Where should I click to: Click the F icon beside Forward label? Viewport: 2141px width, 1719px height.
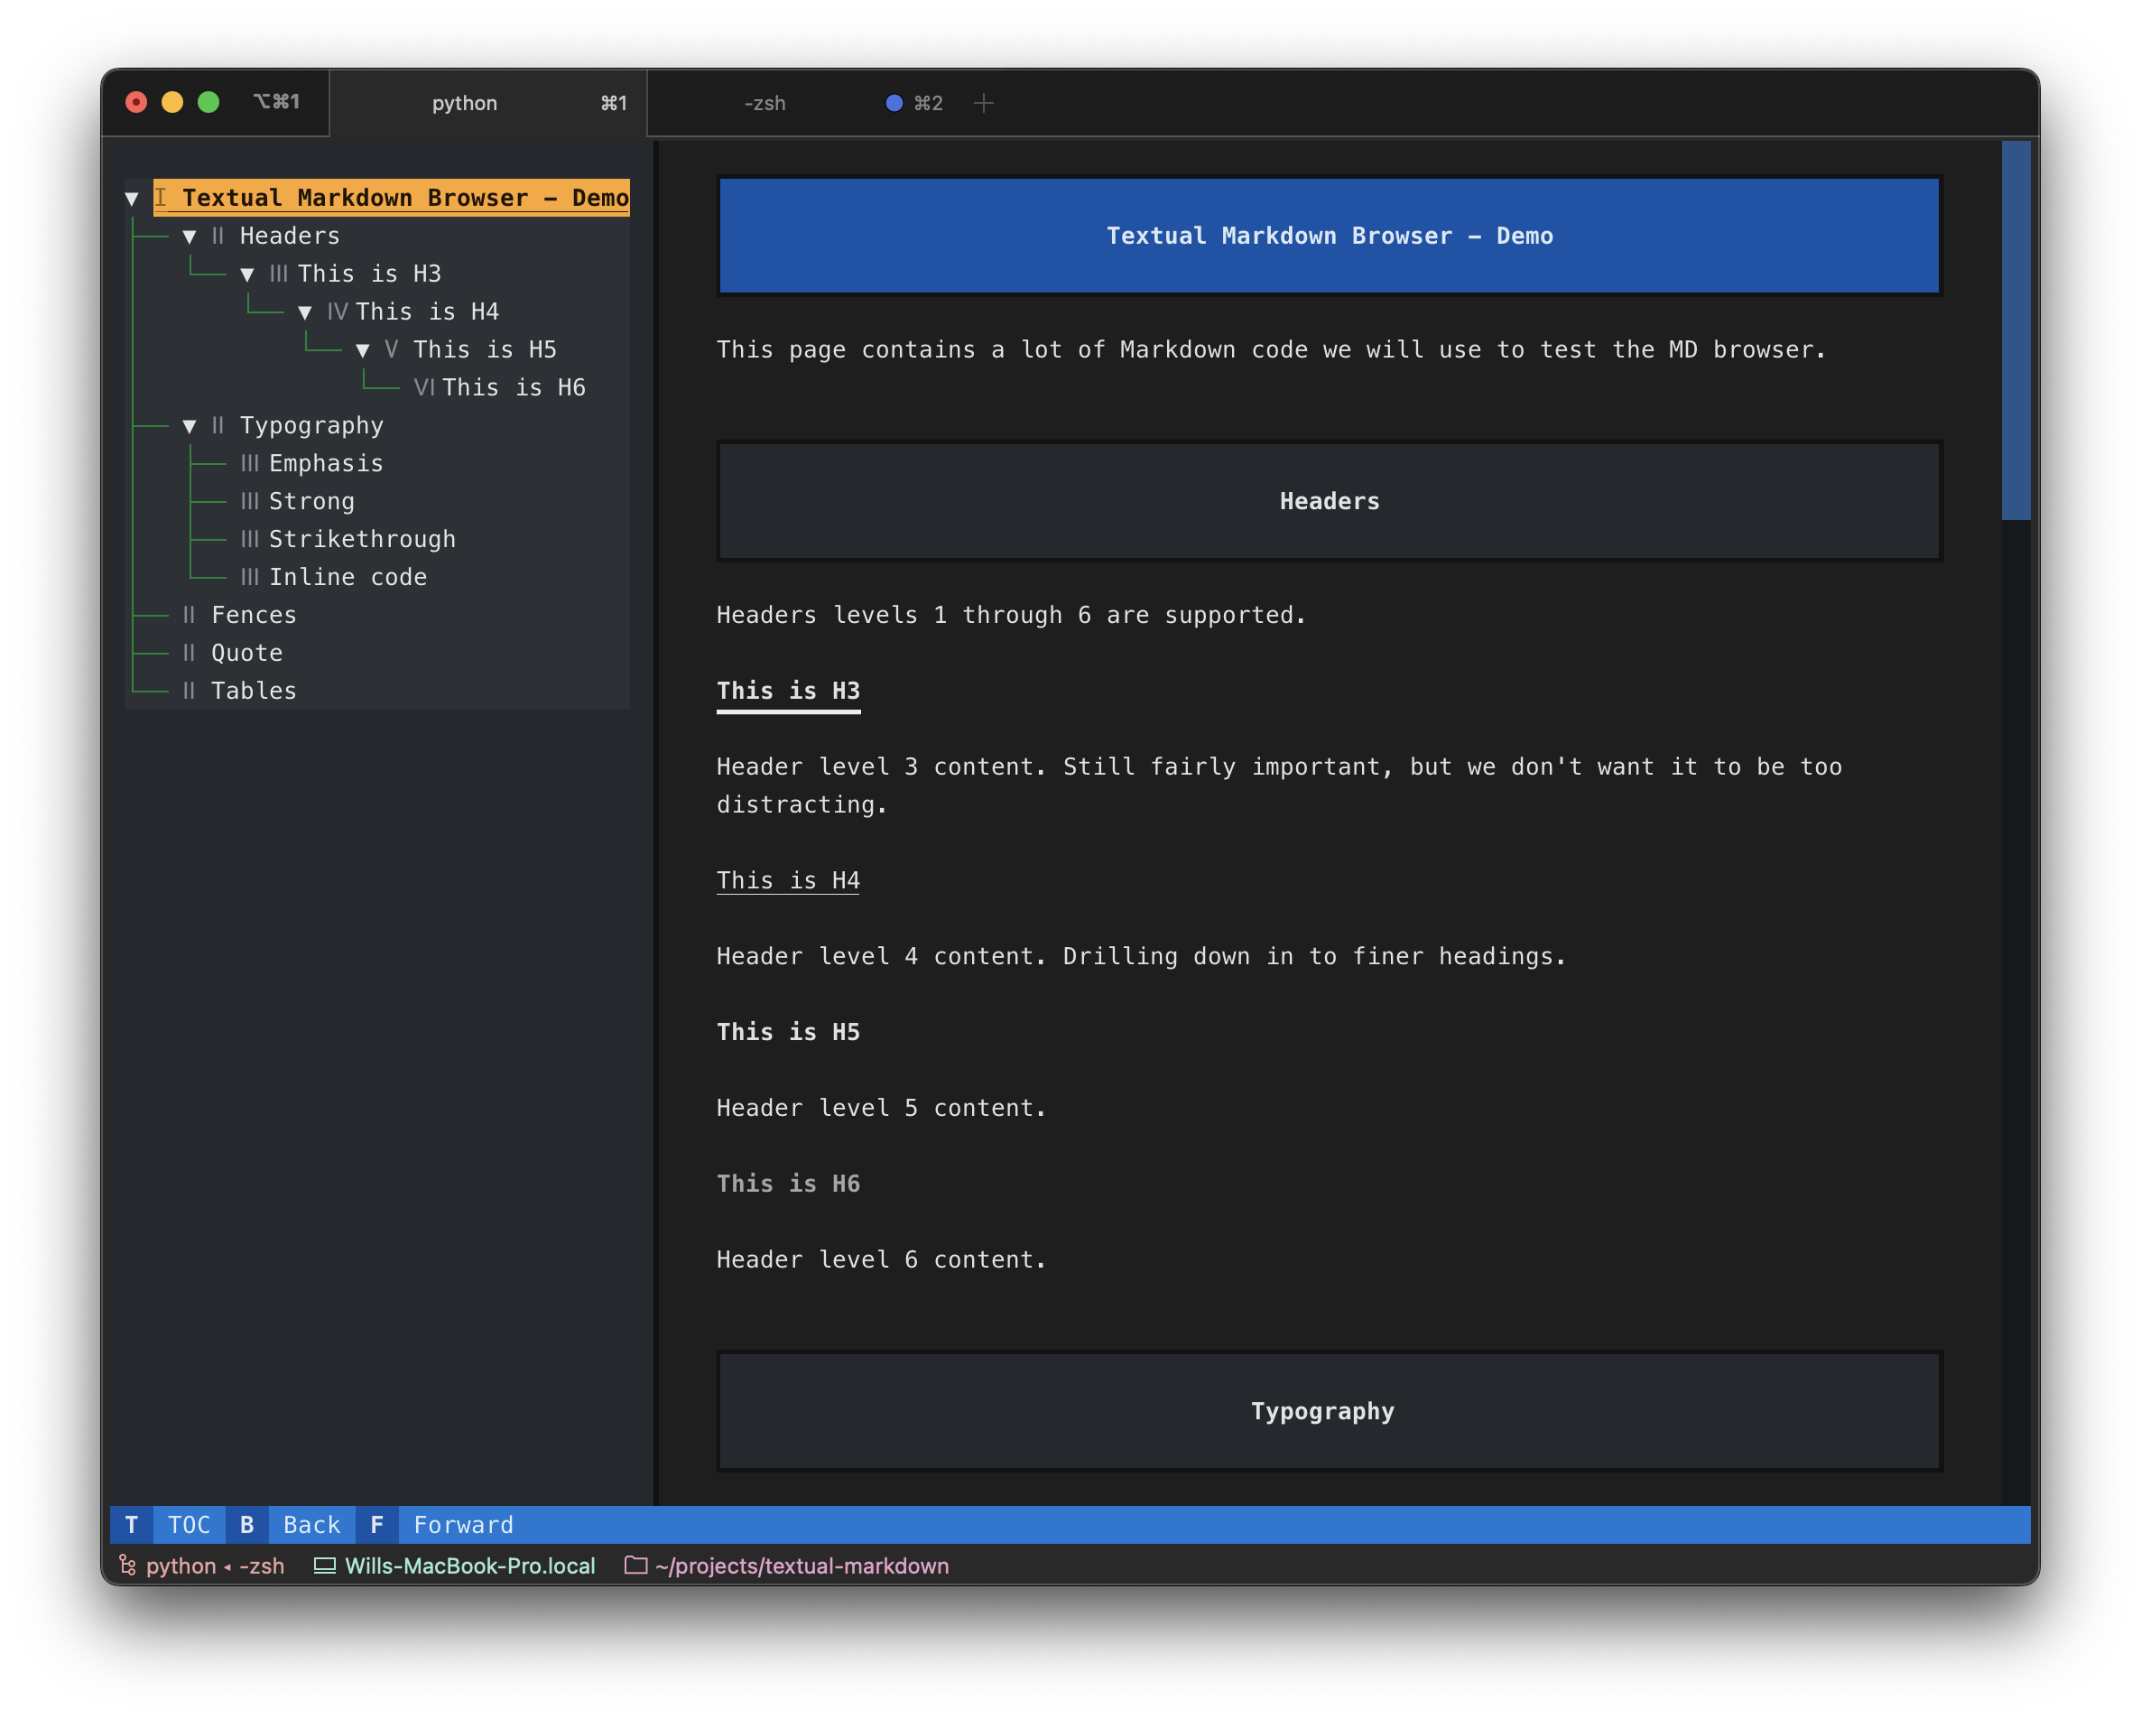click(x=375, y=1522)
